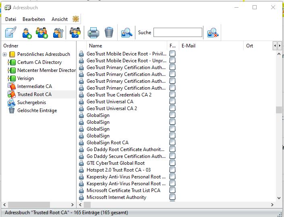Screen dimensions: 284x217
Task: Click the F... column header
Action: tap(173, 46)
